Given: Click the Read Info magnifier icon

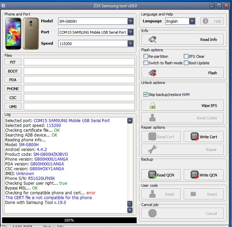Looking at the screenshot, I should 152,40.
